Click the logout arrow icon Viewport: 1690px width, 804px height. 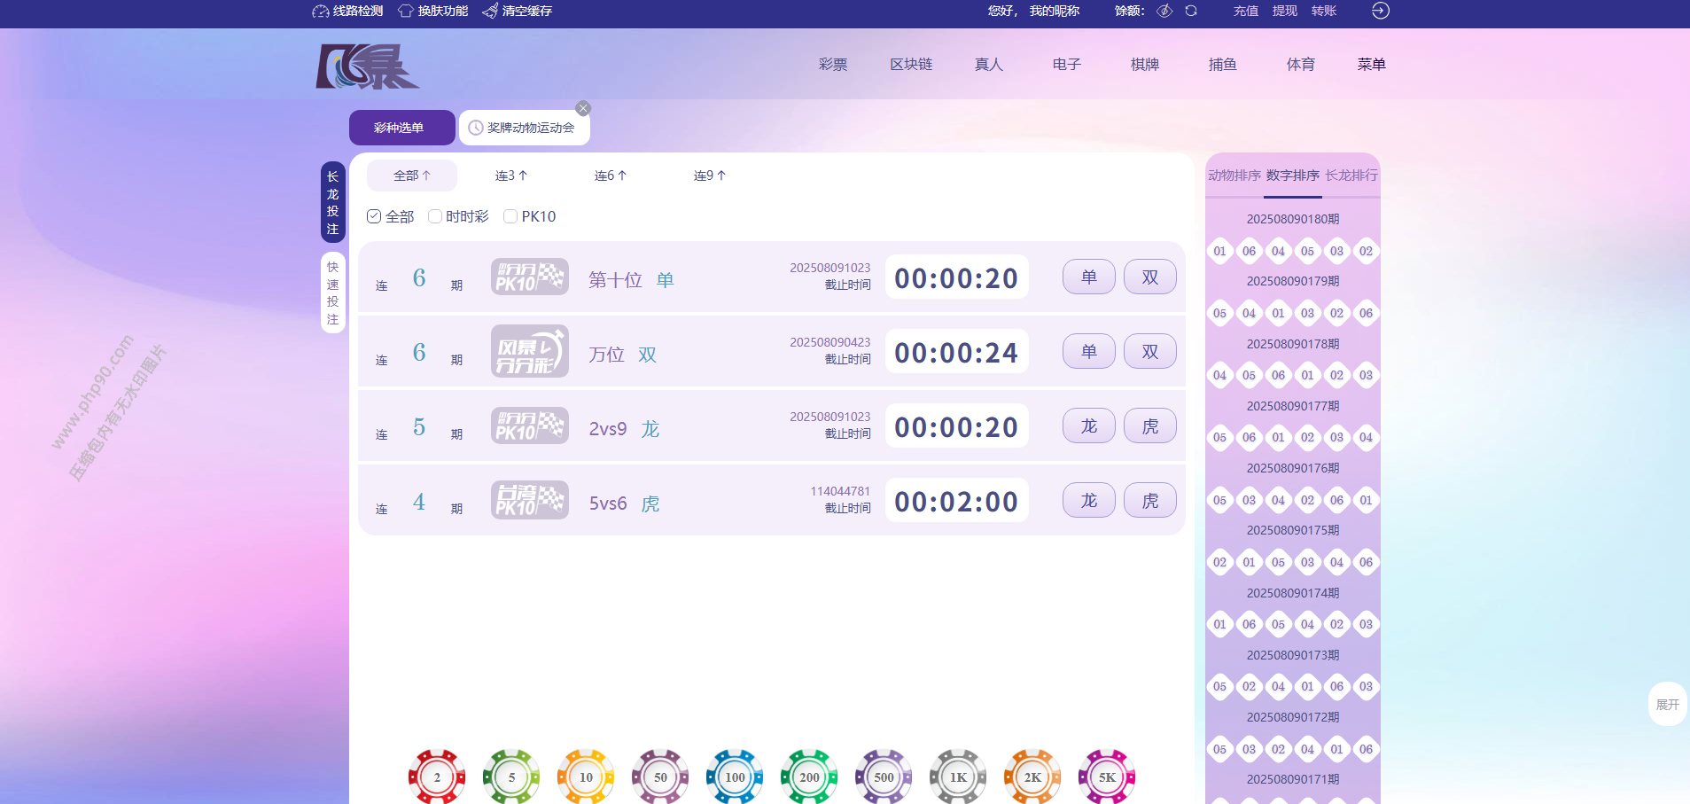(x=1380, y=11)
